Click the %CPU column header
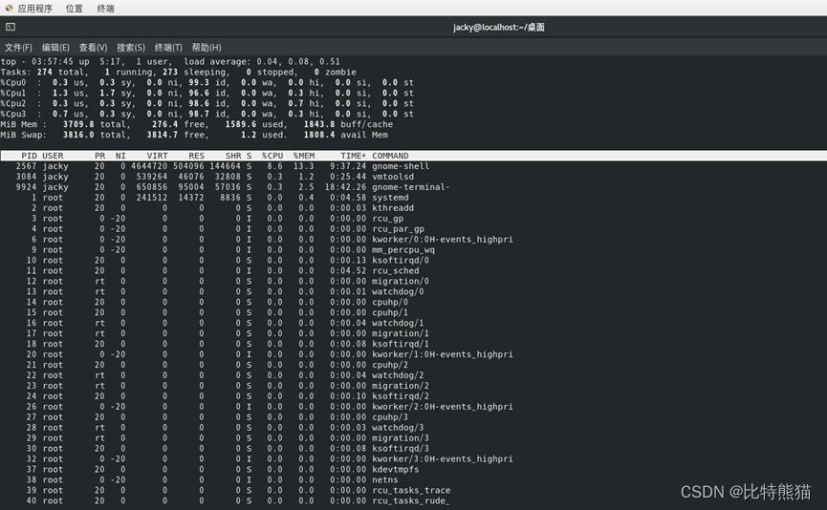The height and width of the screenshot is (510, 827). [x=272, y=156]
